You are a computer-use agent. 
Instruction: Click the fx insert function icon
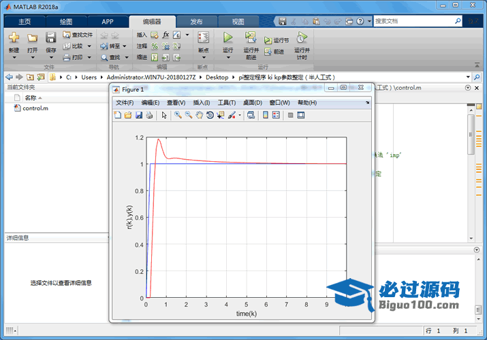tap(166, 35)
